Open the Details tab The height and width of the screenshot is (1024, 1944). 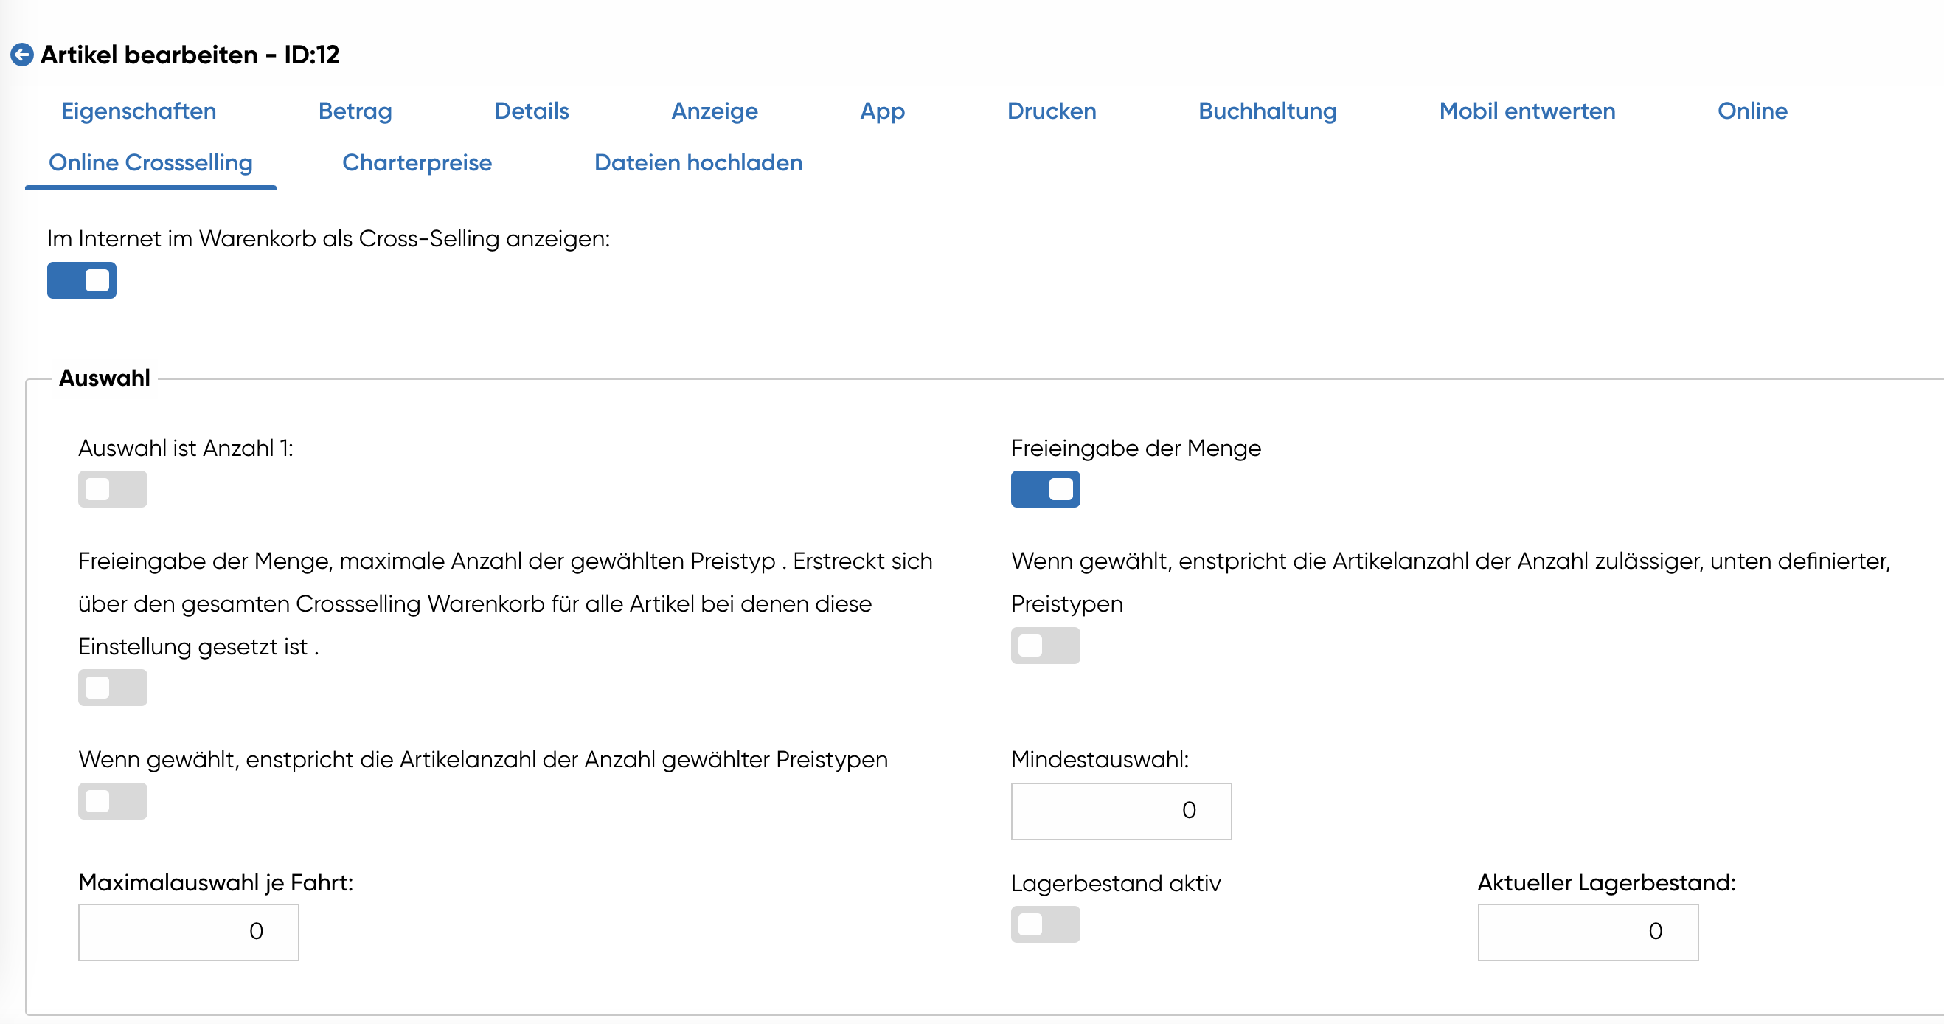tap(531, 111)
